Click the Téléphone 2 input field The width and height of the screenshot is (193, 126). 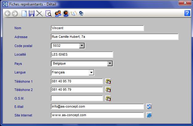(x=77, y=89)
